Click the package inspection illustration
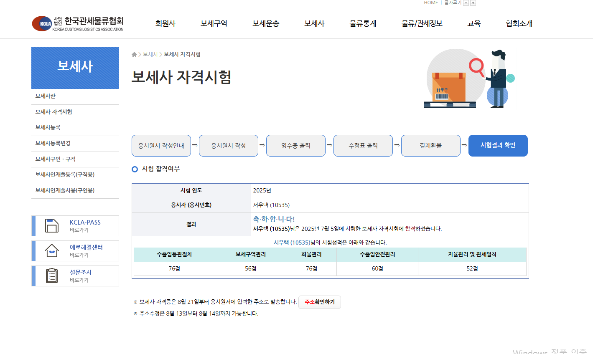This screenshot has height=354, width=593. pyautogui.click(x=469, y=78)
